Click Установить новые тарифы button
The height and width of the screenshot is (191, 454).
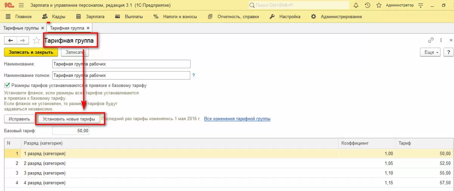tap(69, 119)
